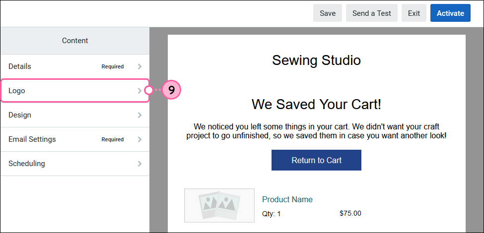484x233 pixels.
Task: Click the Design row chevron arrow
Action: click(140, 115)
